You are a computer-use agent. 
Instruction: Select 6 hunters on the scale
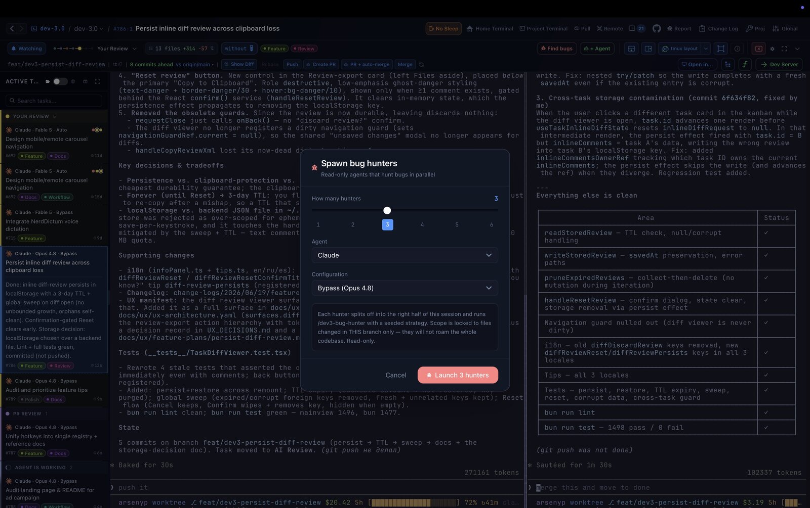(492, 225)
